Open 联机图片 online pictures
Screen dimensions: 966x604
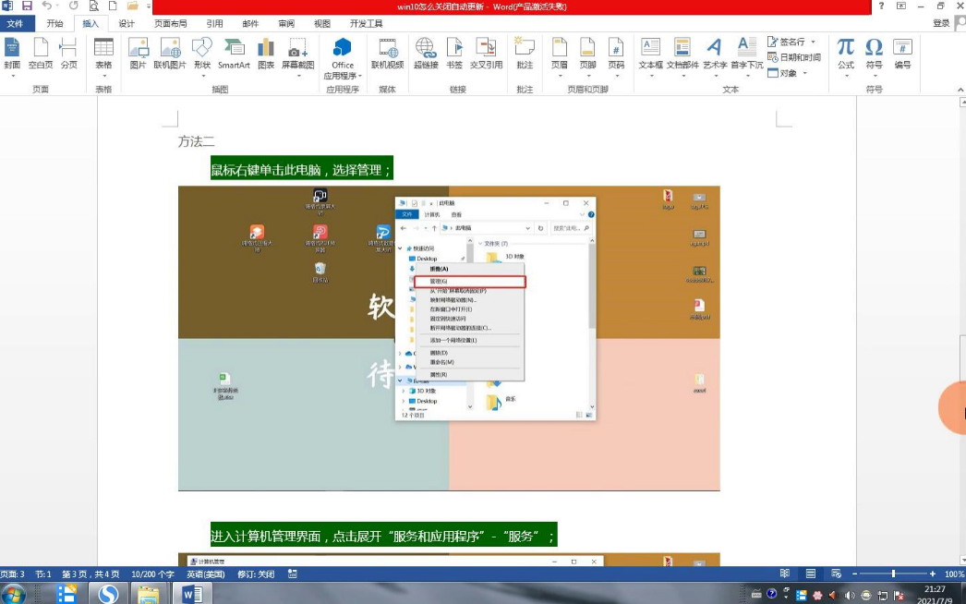pos(170,54)
